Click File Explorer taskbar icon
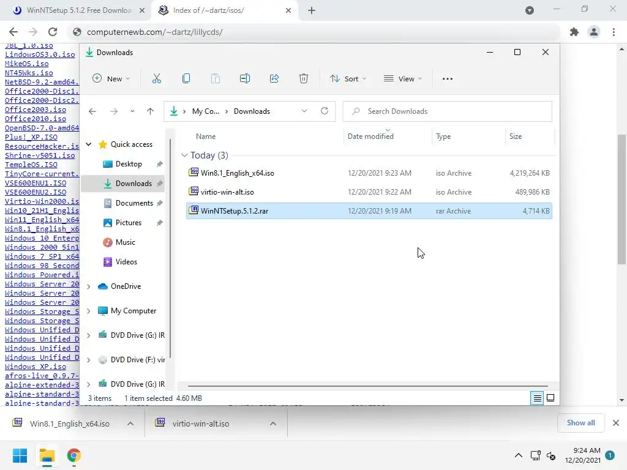627x470 pixels. [x=47, y=455]
